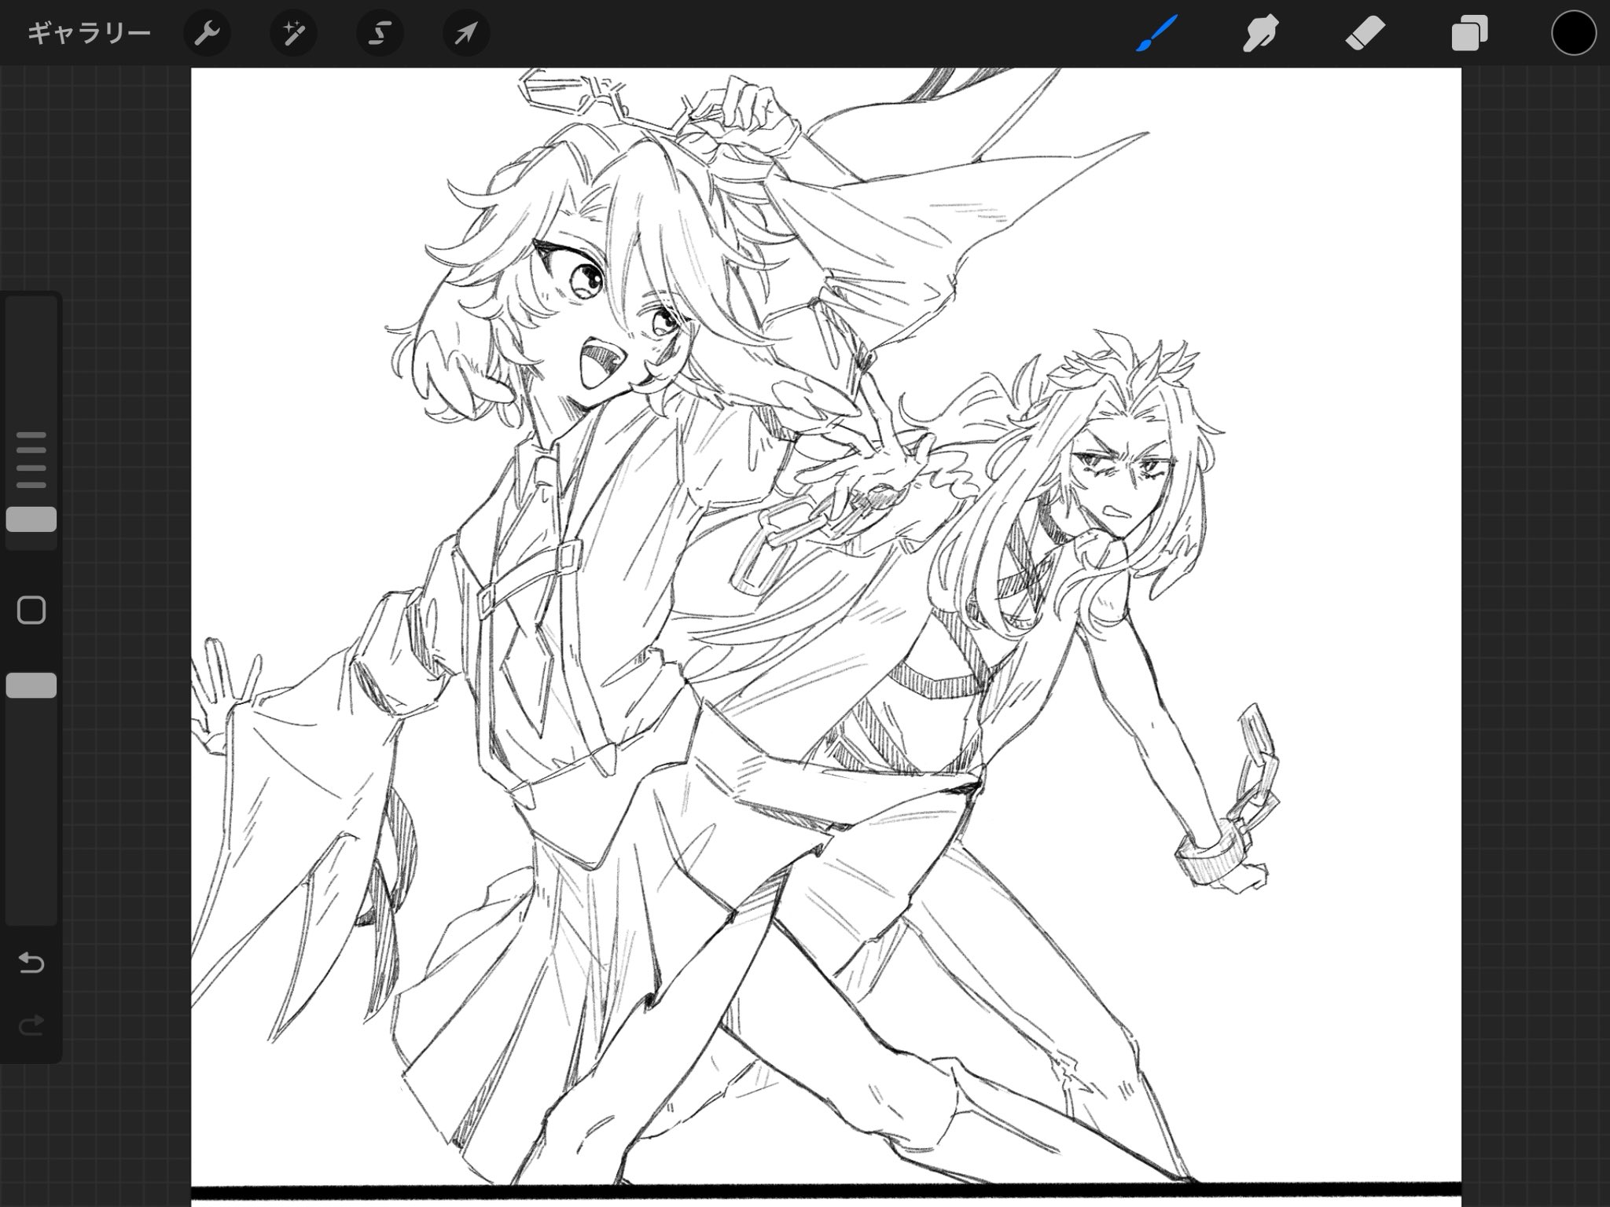Open the Adjustments magic wand menu
This screenshot has width=1610, height=1207.
[293, 34]
